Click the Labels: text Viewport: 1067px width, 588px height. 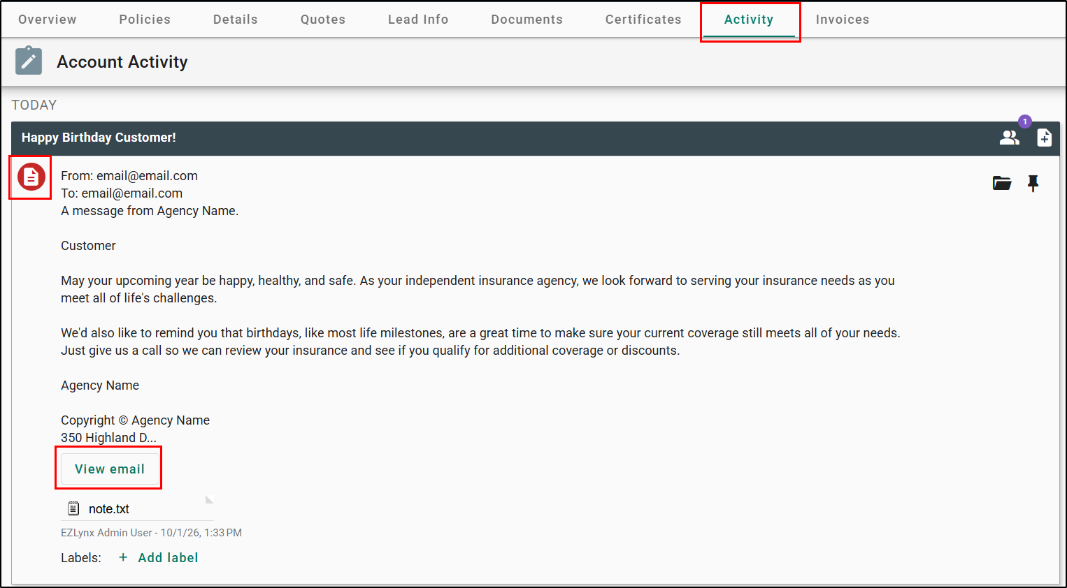[x=81, y=558]
